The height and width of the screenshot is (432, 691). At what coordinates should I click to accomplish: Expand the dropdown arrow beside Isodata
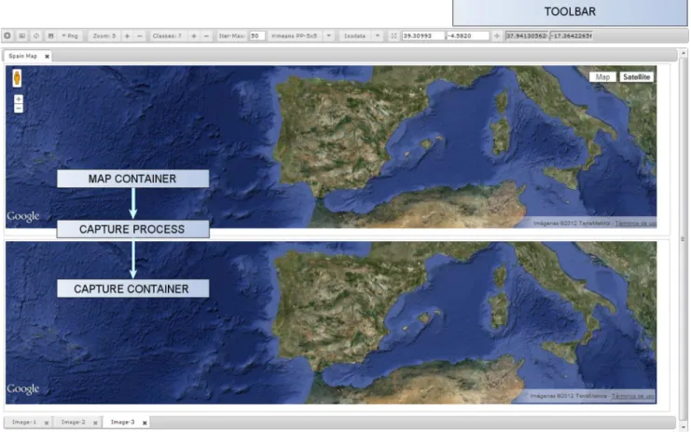[x=378, y=36]
